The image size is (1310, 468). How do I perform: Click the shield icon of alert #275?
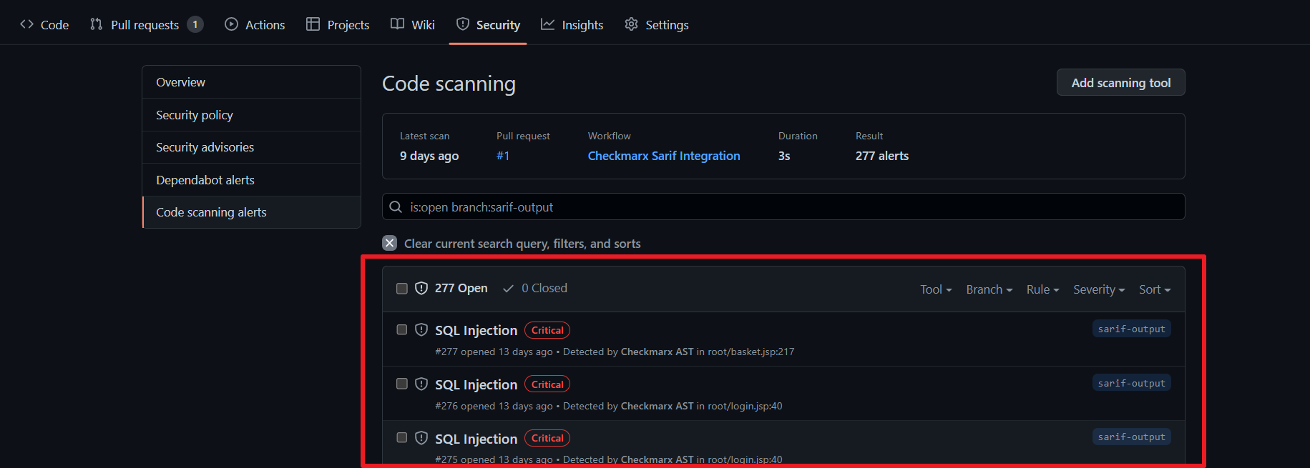[x=421, y=438]
